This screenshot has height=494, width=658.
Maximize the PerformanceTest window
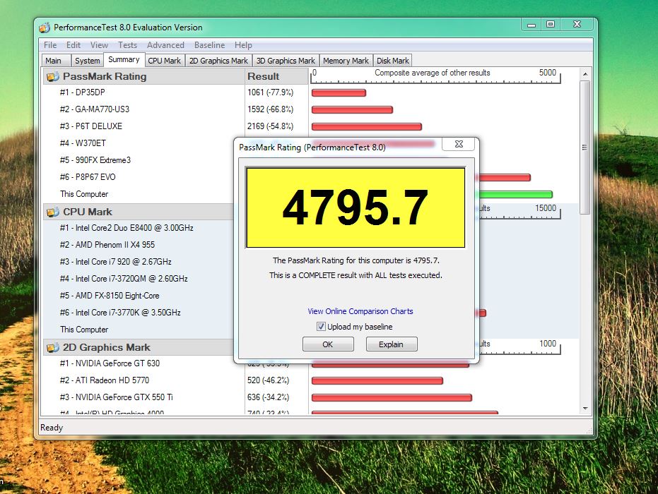[550, 24]
